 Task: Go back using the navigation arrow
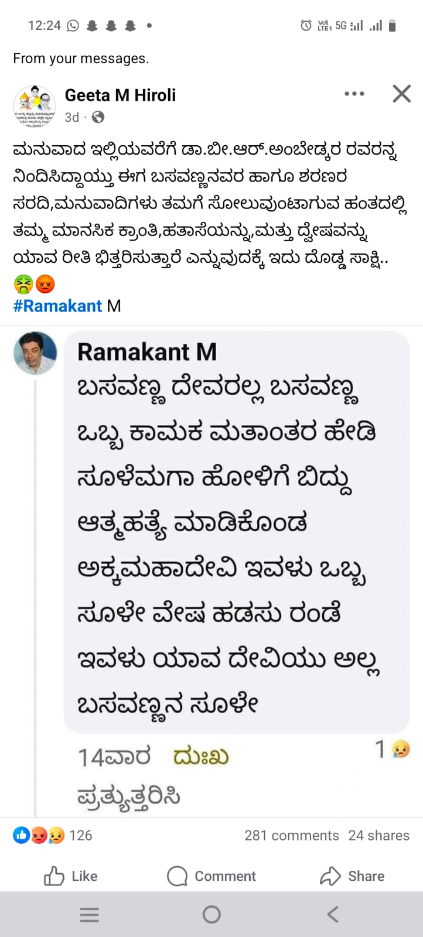click(x=333, y=915)
